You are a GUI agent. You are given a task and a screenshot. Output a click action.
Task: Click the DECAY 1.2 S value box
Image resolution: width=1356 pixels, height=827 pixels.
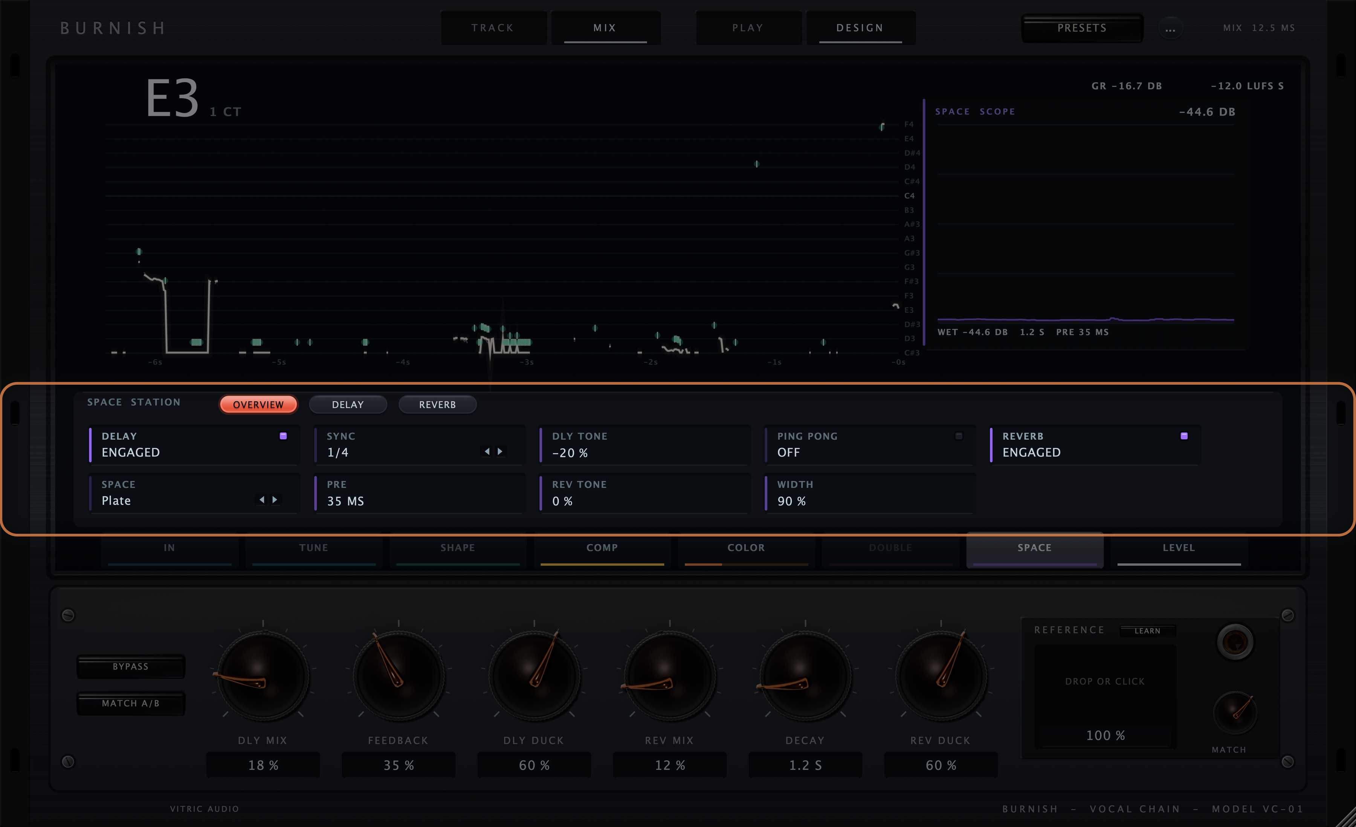[805, 765]
